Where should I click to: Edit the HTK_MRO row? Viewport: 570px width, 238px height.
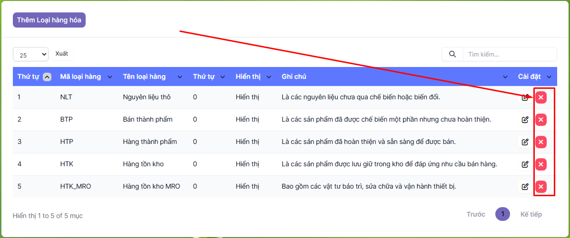tap(525, 187)
